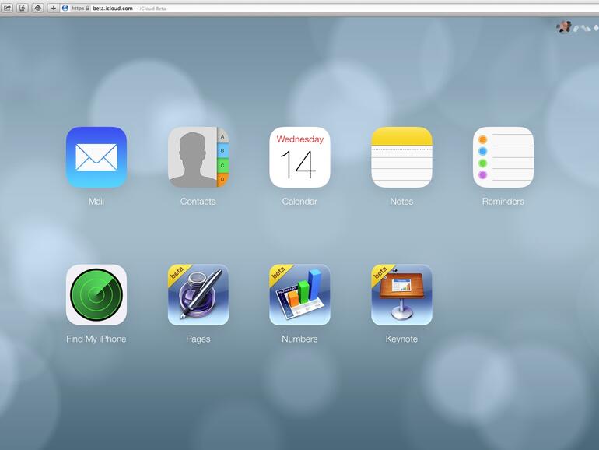Click the Mail label text
This screenshot has width=599, height=450.
click(96, 202)
